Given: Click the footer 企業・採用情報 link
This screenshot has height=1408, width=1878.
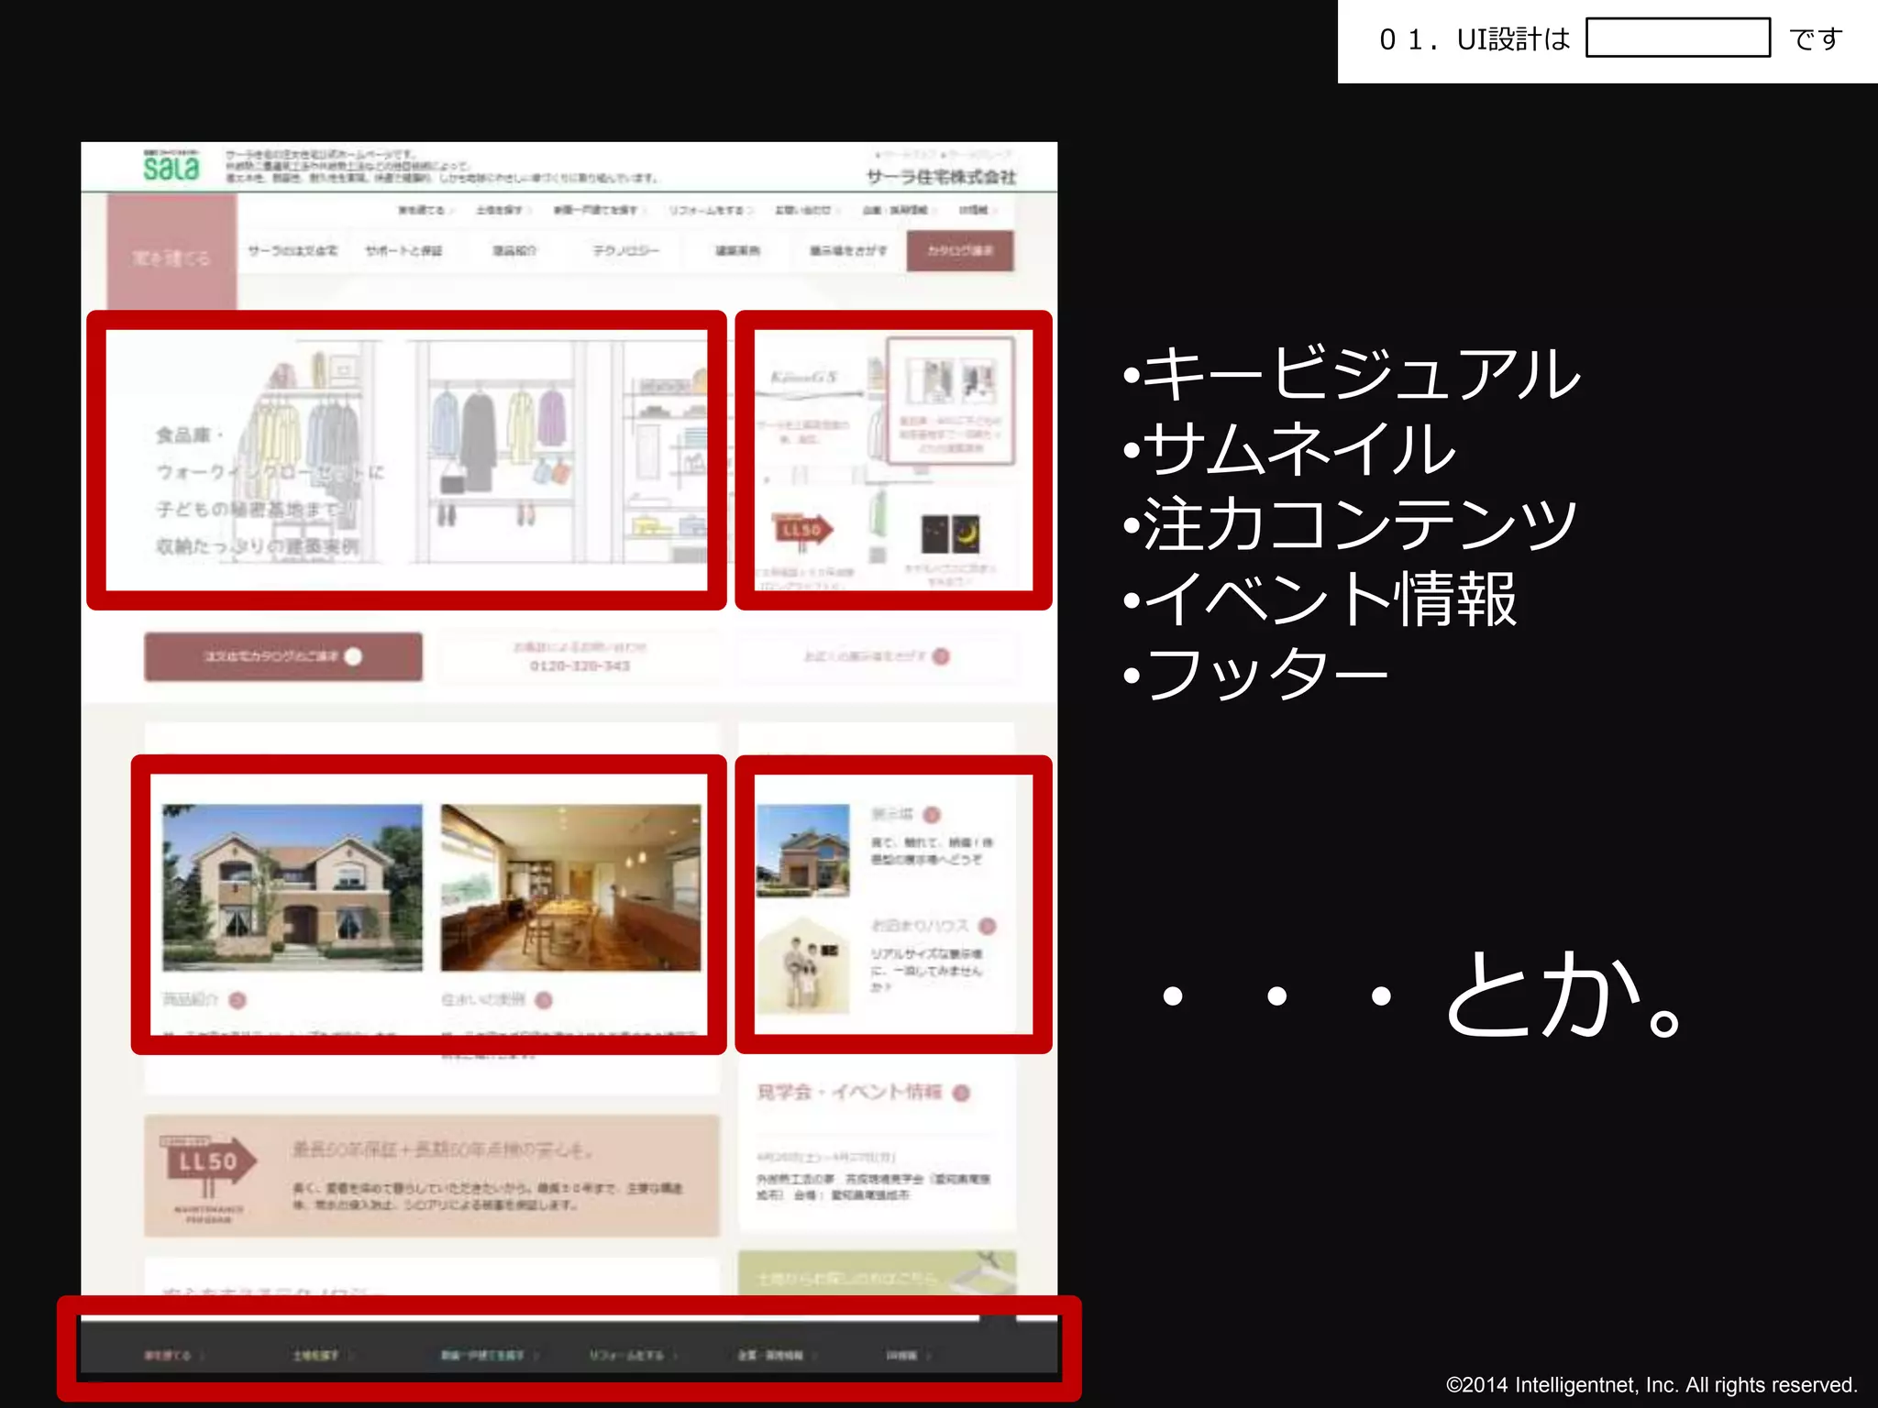Looking at the screenshot, I should tap(771, 1355).
